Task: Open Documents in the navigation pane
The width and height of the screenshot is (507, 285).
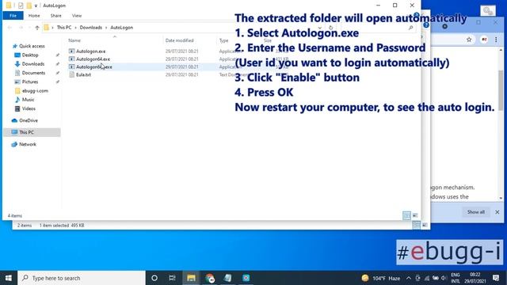Action: click(x=33, y=73)
